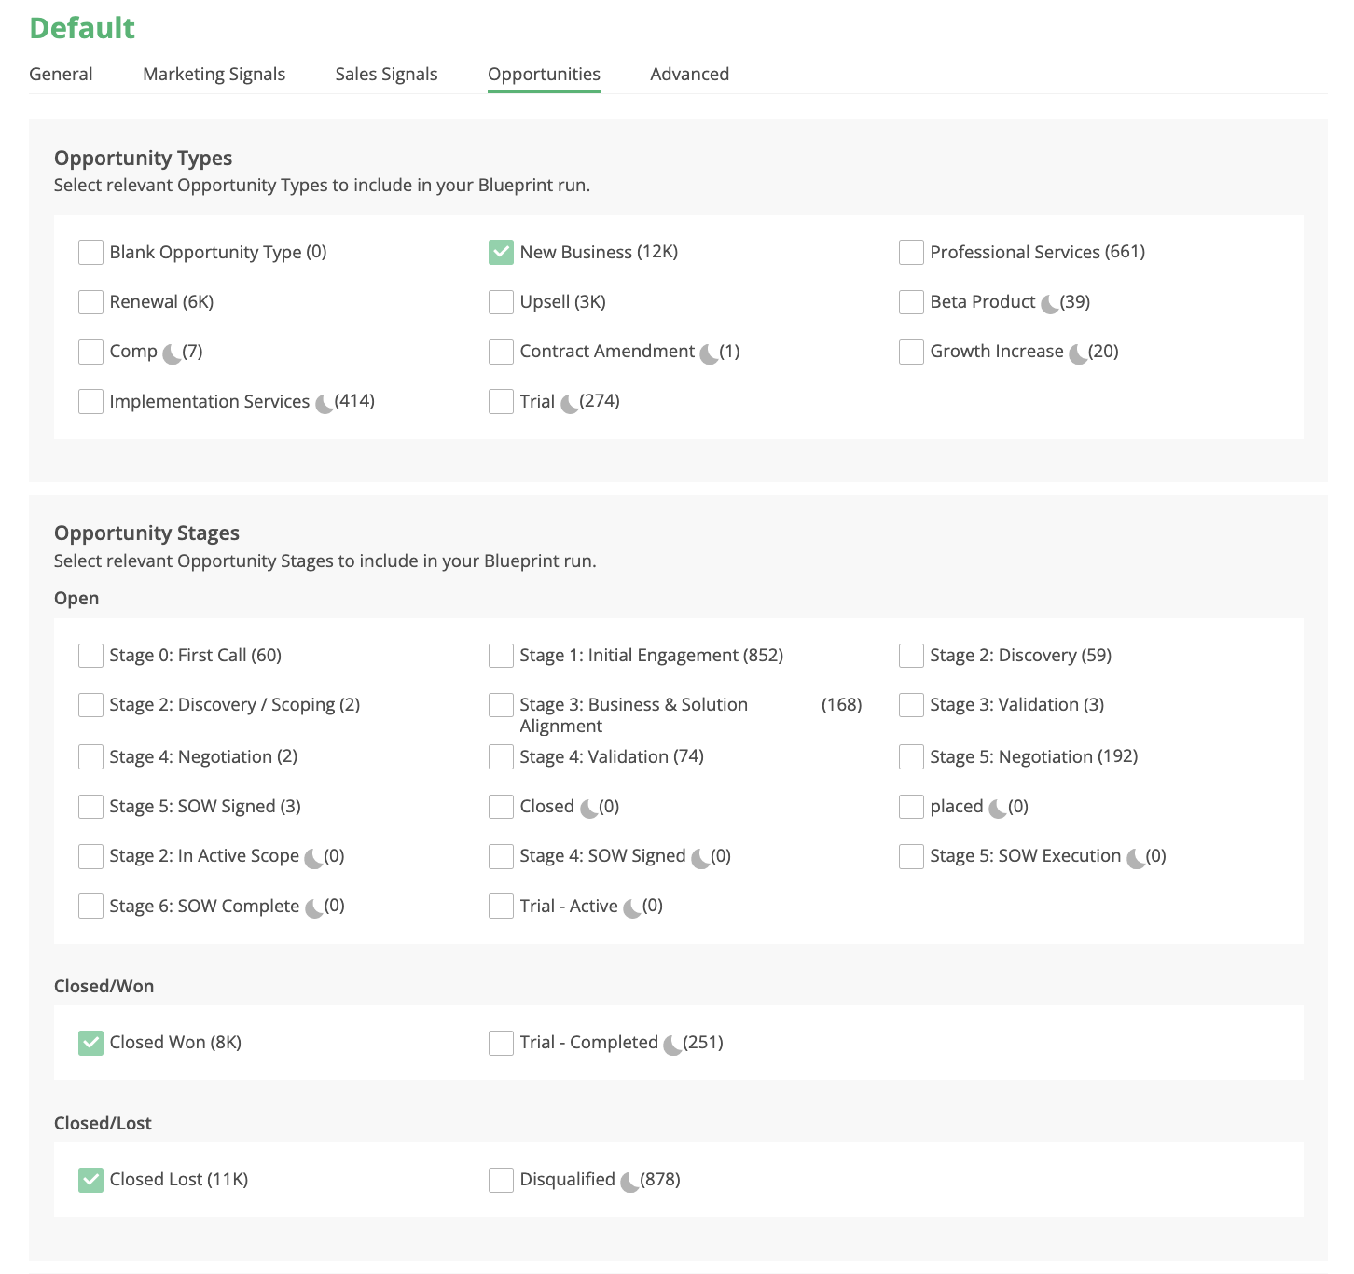Viewport: 1354px width, 1274px height.
Task: Click moon icon beside Trial - Completed
Action: (672, 1045)
